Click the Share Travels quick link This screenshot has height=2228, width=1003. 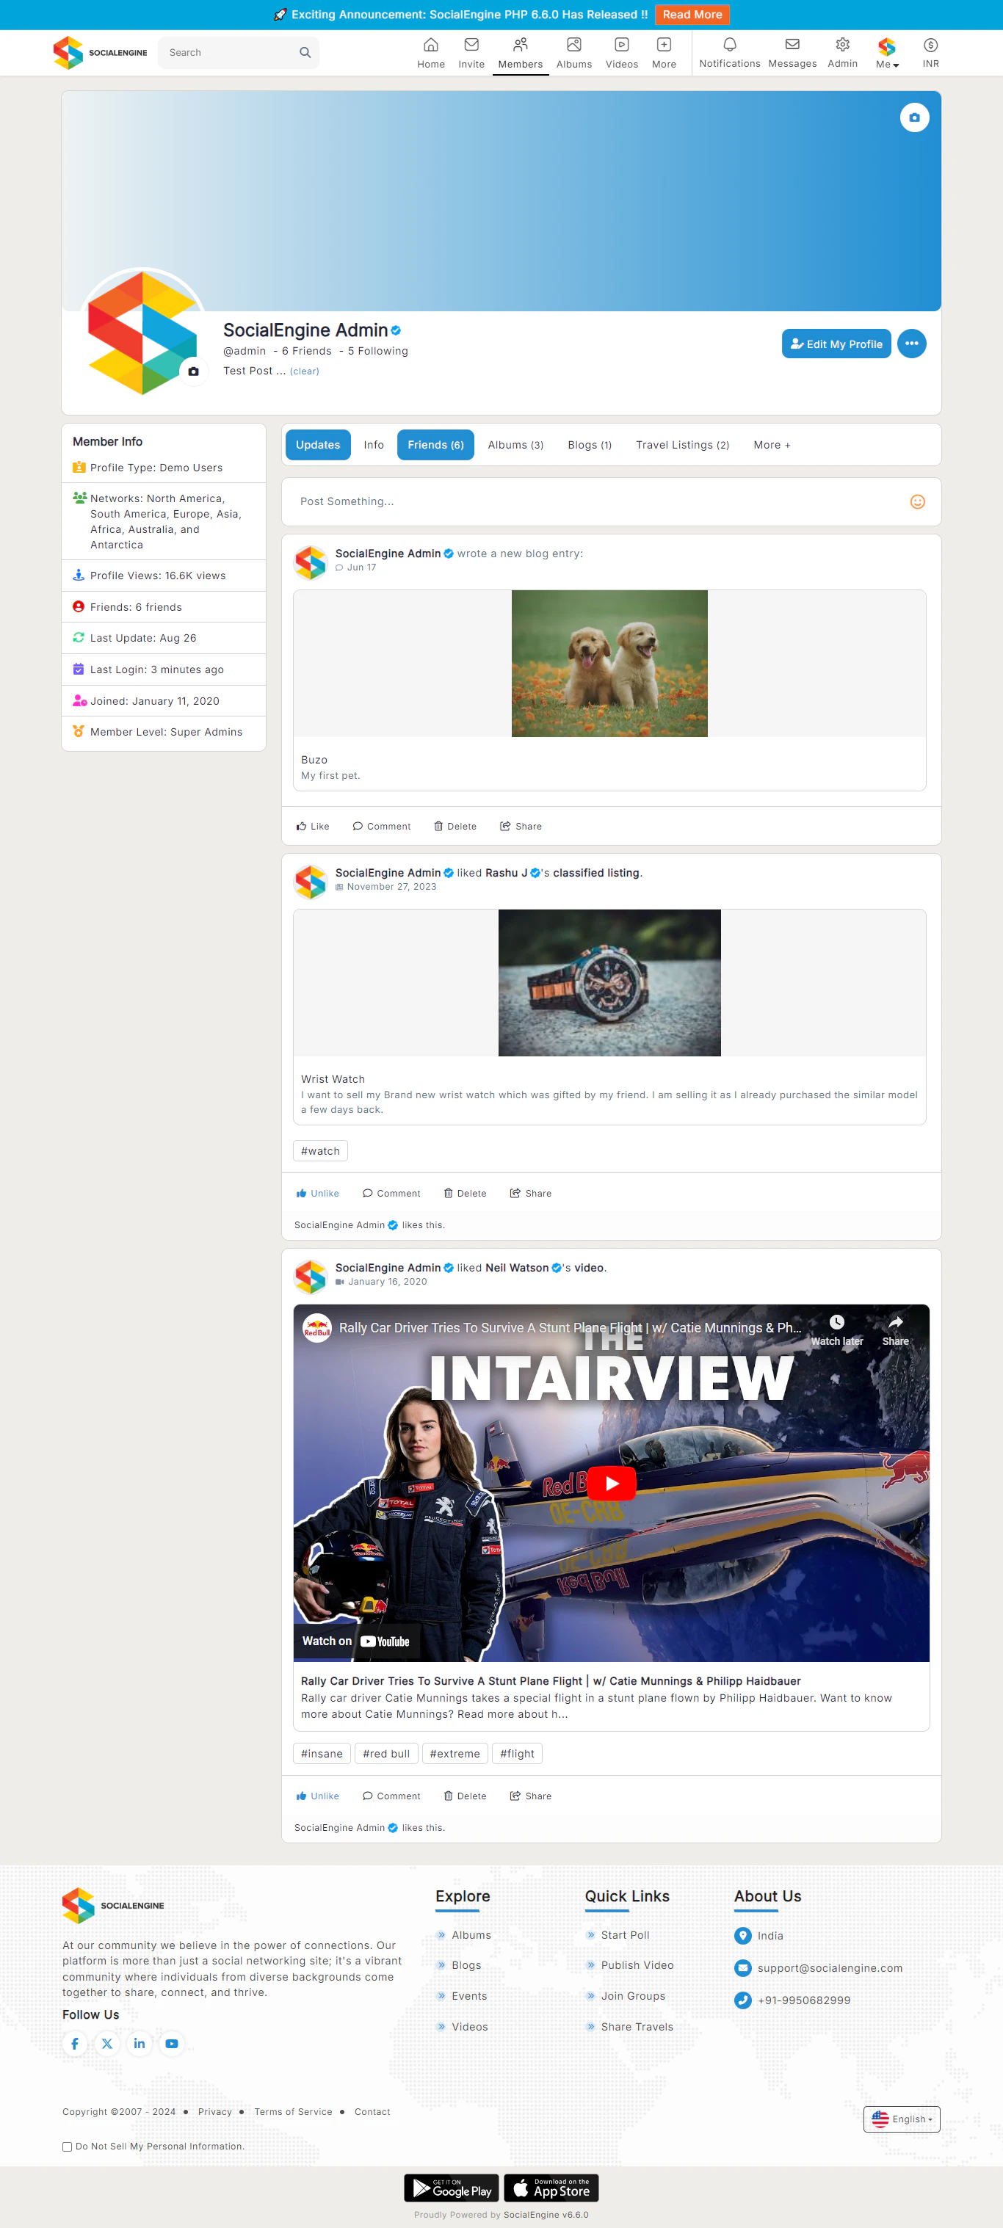[x=637, y=2028]
